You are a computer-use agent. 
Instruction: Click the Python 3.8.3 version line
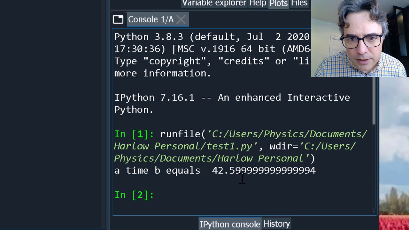211,37
